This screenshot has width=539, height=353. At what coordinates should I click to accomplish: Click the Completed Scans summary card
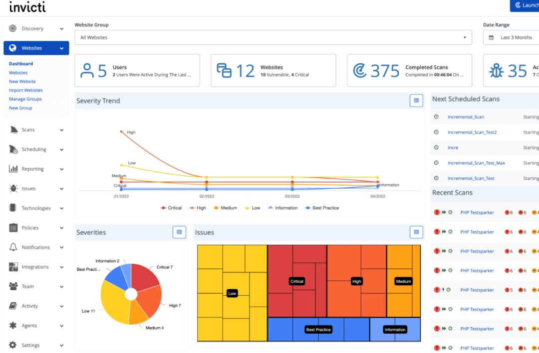[409, 71]
